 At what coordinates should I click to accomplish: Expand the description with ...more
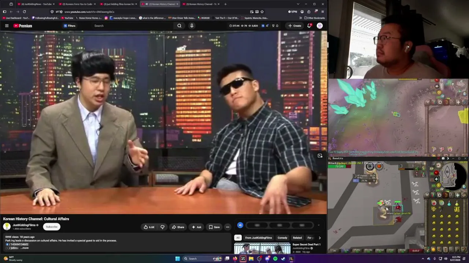coord(24,248)
